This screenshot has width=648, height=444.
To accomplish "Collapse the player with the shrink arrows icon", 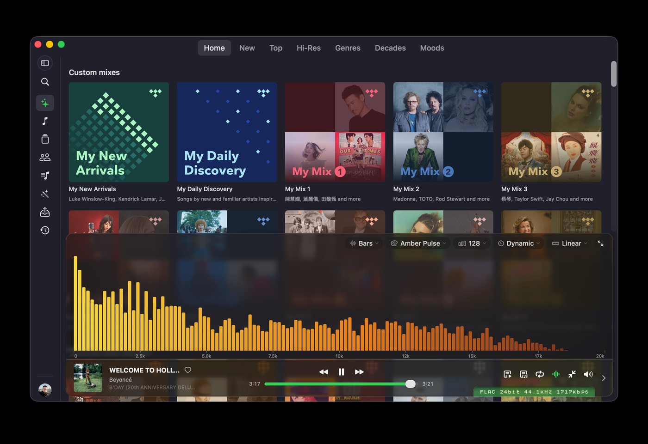I will click(x=572, y=374).
